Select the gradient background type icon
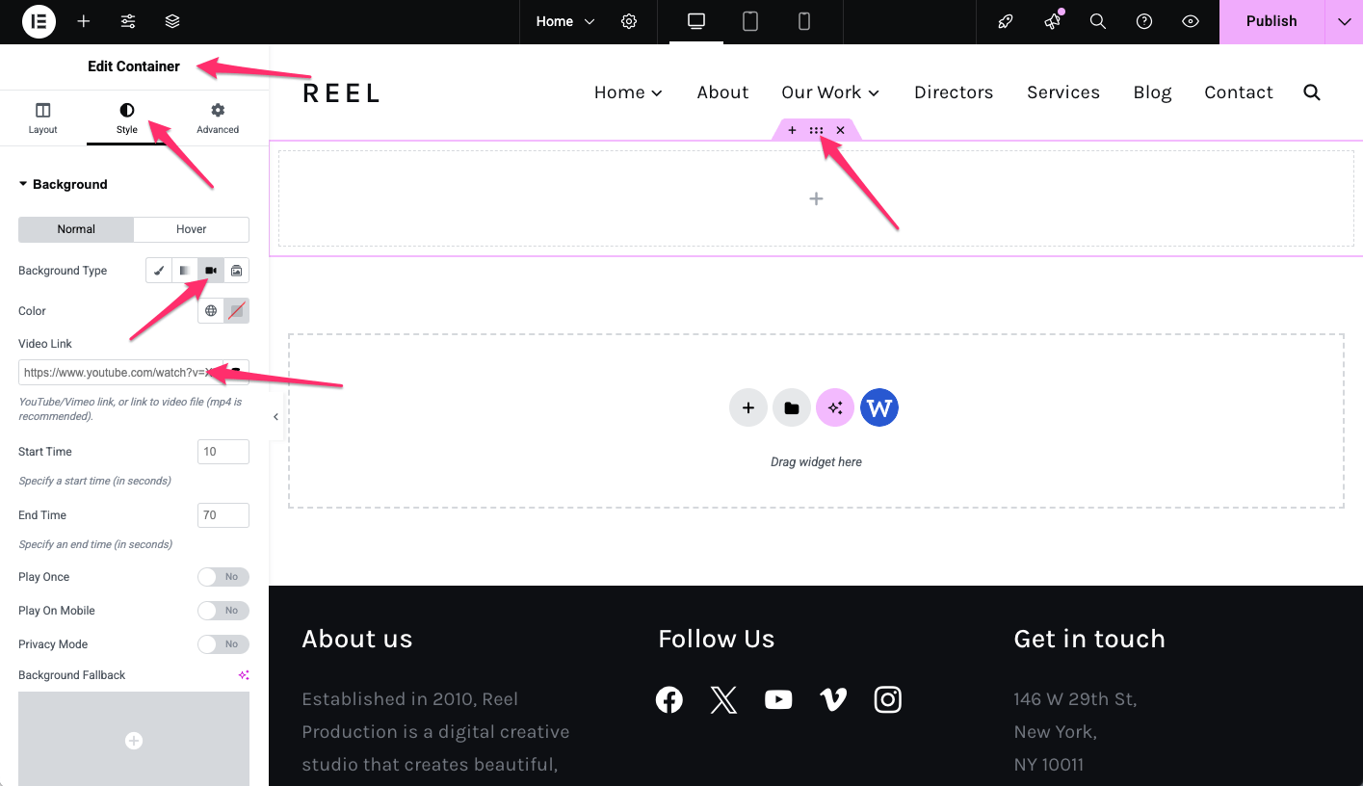Screen dimensions: 1363x786 185,271
